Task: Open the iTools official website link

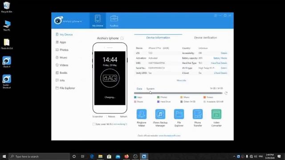Action: point(170,136)
